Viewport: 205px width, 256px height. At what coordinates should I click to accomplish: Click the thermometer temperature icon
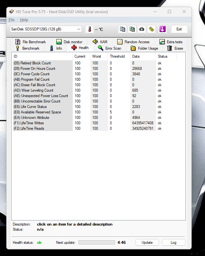(x=89, y=29)
